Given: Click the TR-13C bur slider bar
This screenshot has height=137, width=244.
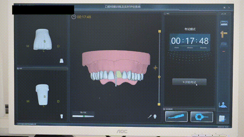Looking at the screenshot, I should tap(83, 116).
